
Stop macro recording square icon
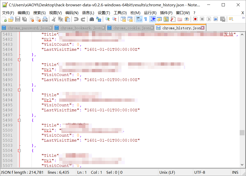coord(202,19)
